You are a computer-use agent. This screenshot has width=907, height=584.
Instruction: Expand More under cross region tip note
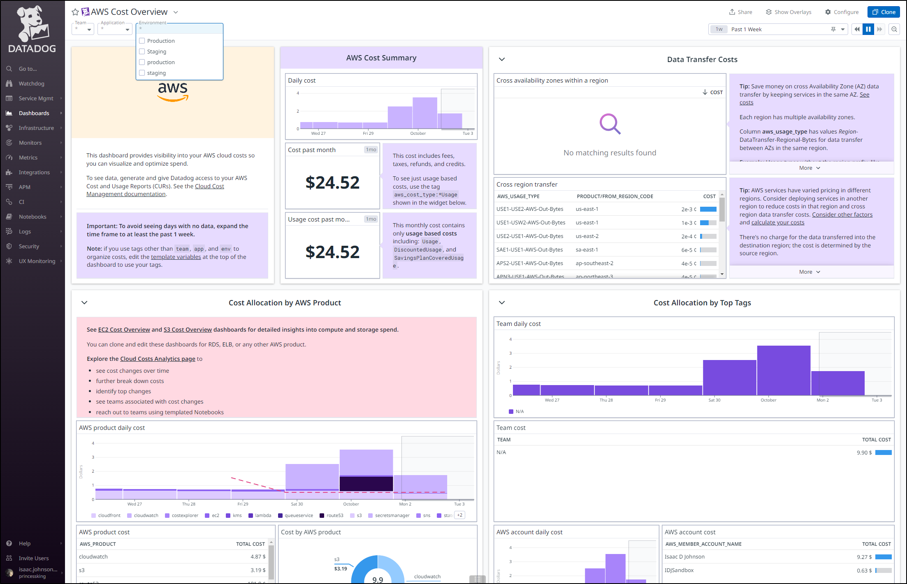click(x=810, y=272)
